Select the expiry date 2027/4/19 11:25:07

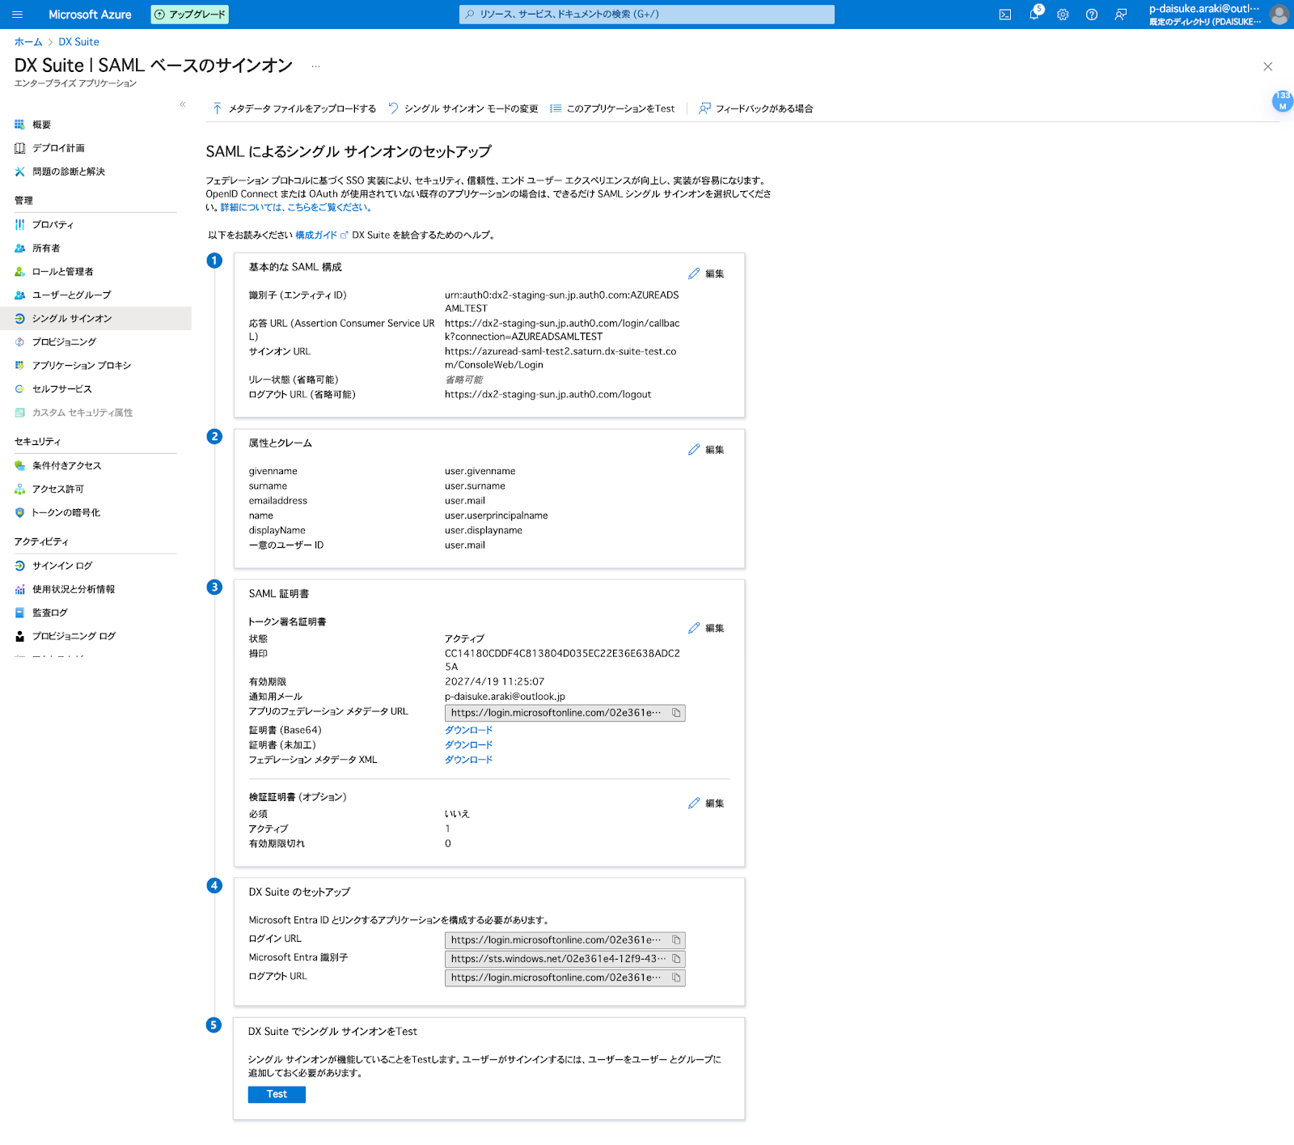(494, 682)
